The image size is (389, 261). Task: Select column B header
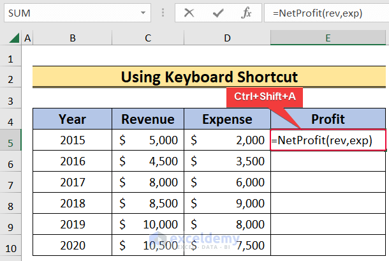(73, 39)
